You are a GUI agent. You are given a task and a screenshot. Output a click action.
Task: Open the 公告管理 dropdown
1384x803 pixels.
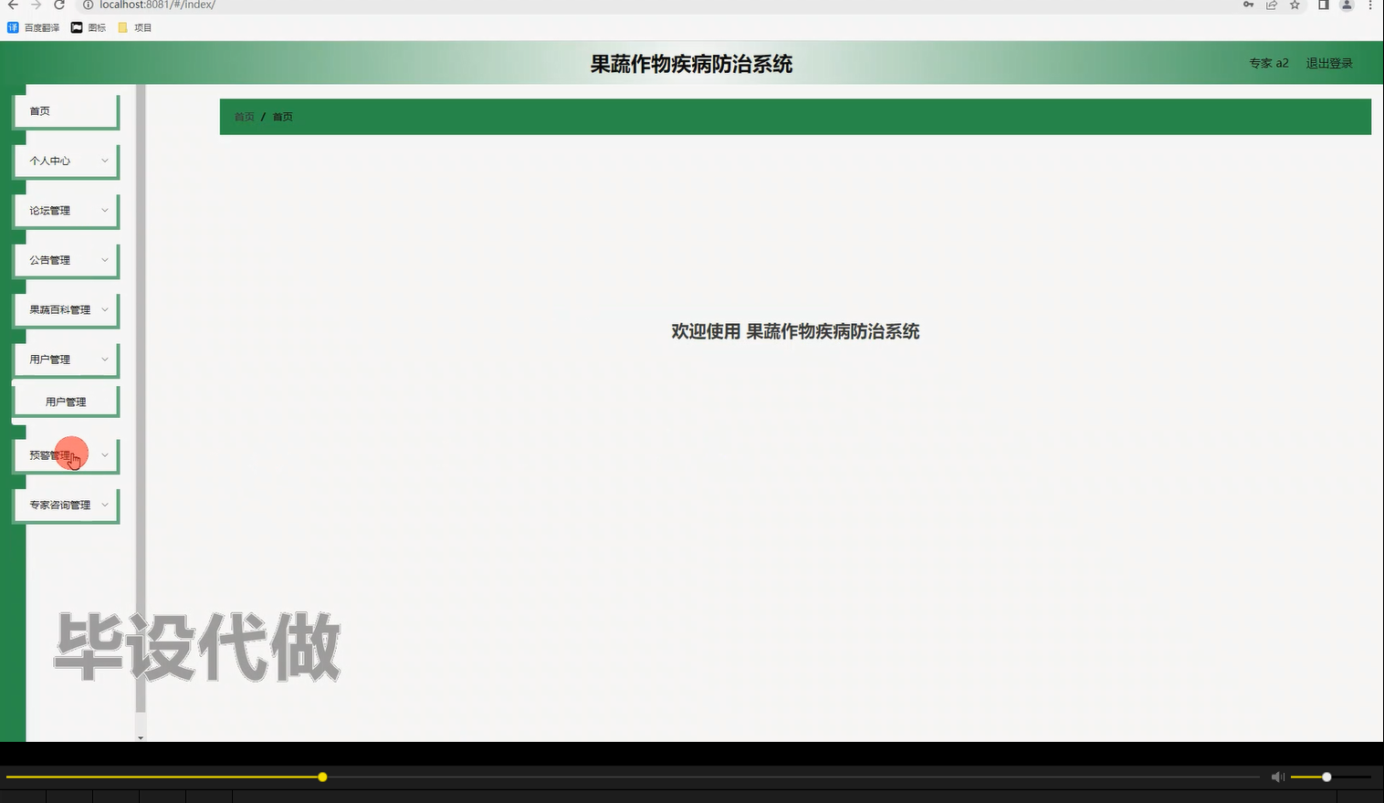point(65,259)
